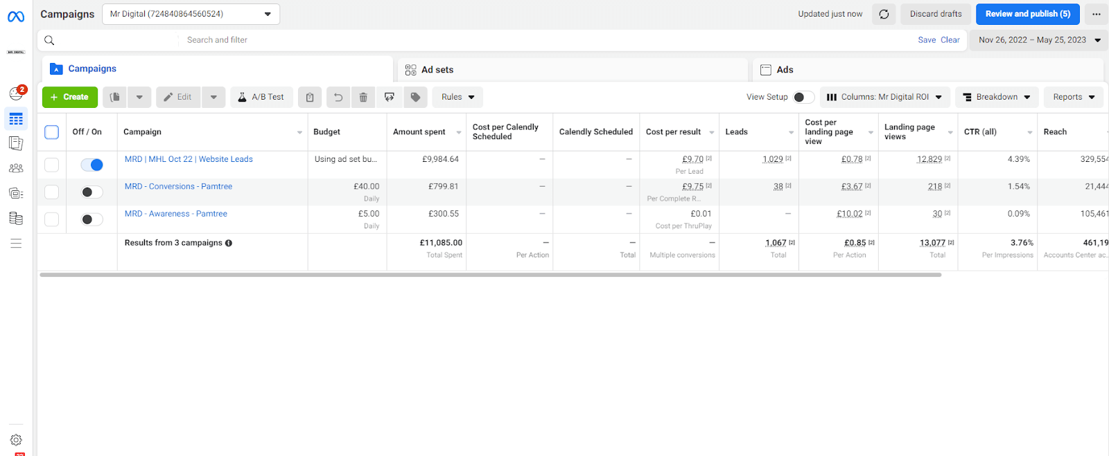Image resolution: width=1109 pixels, height=456 pixels.
Task: Open the date range picker dropdown
Action: coord(1038,40)
